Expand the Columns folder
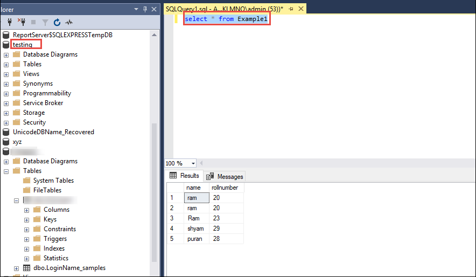Image resolution: width=476 pixels, height=277 pixels. 27,210
